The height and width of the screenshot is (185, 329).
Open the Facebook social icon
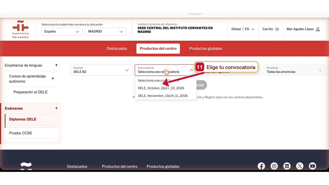(261, 166)
